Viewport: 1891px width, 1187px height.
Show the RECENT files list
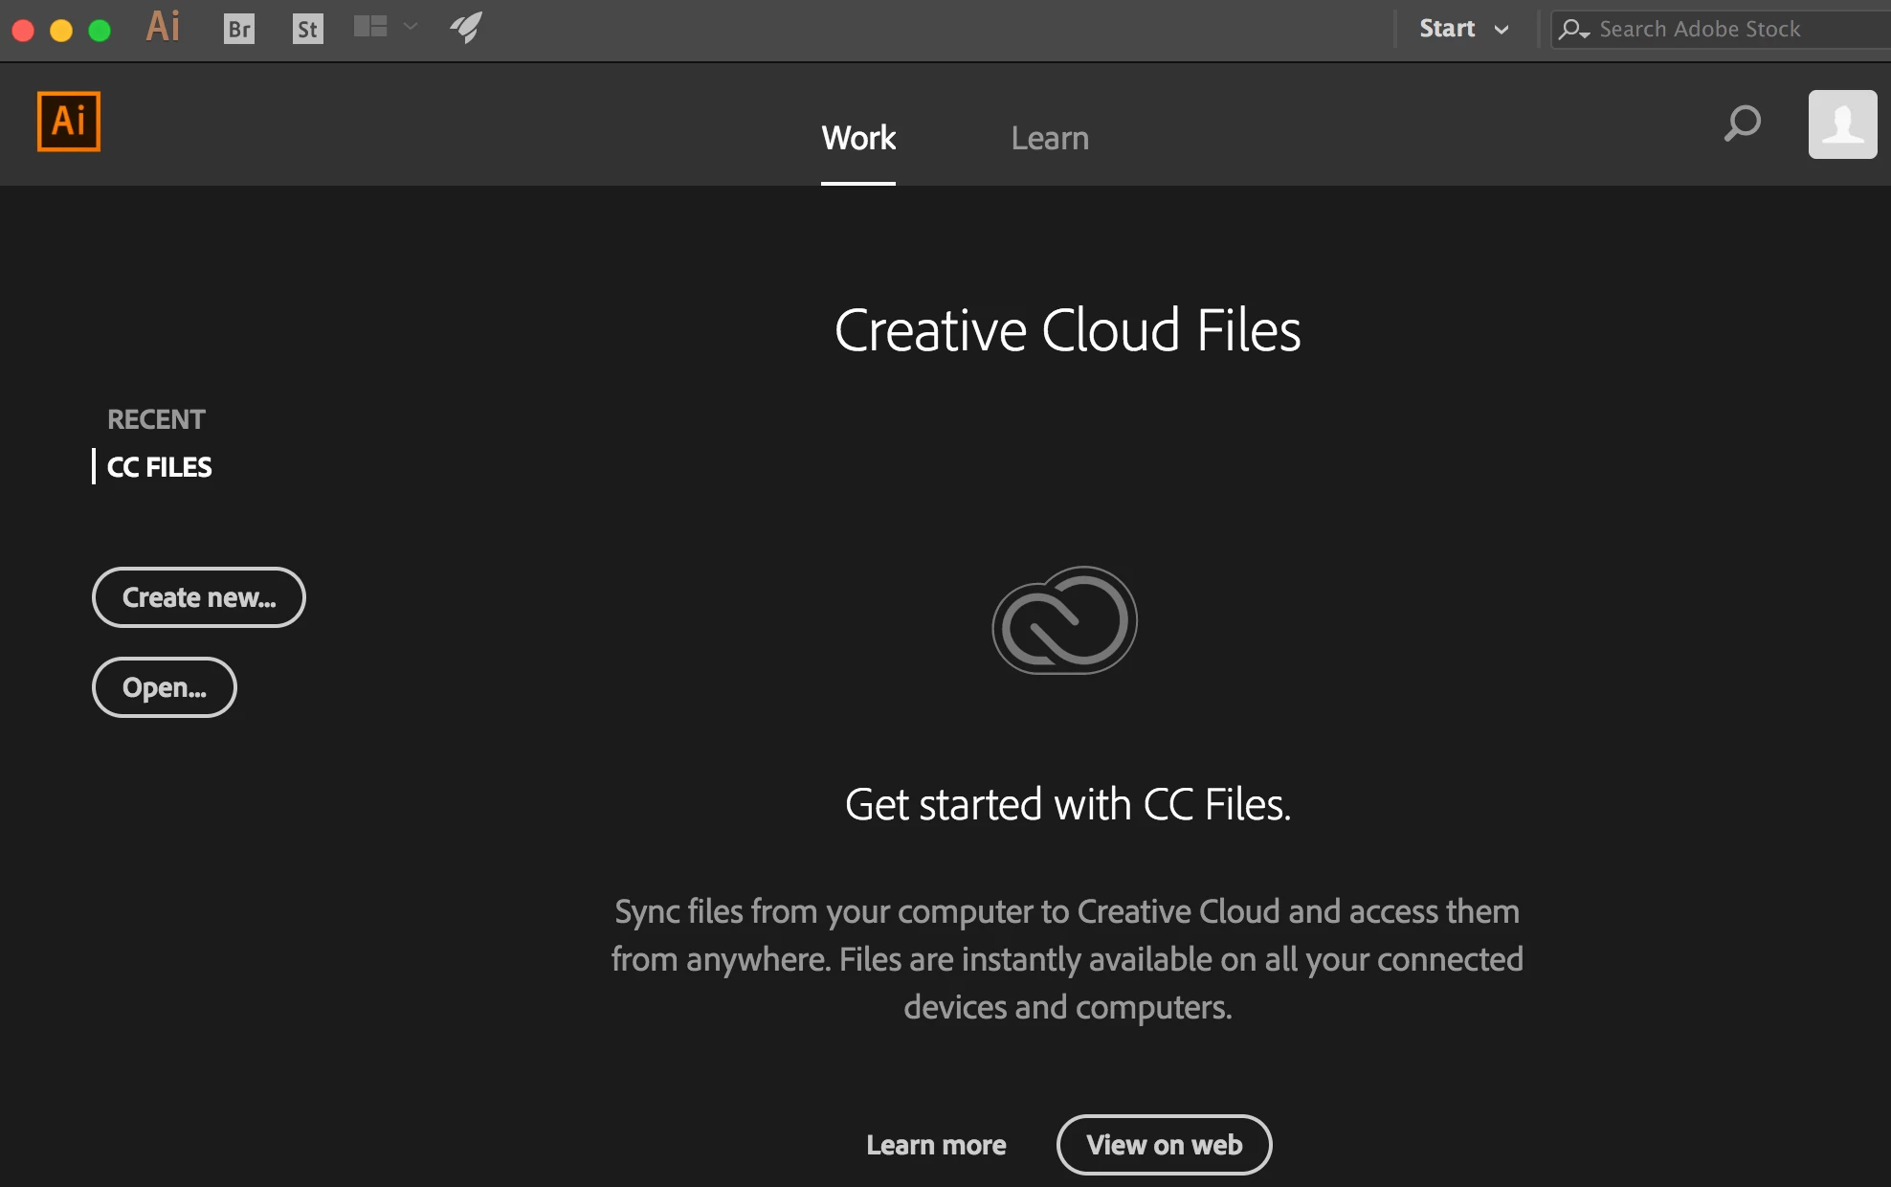tap(156, 419)
